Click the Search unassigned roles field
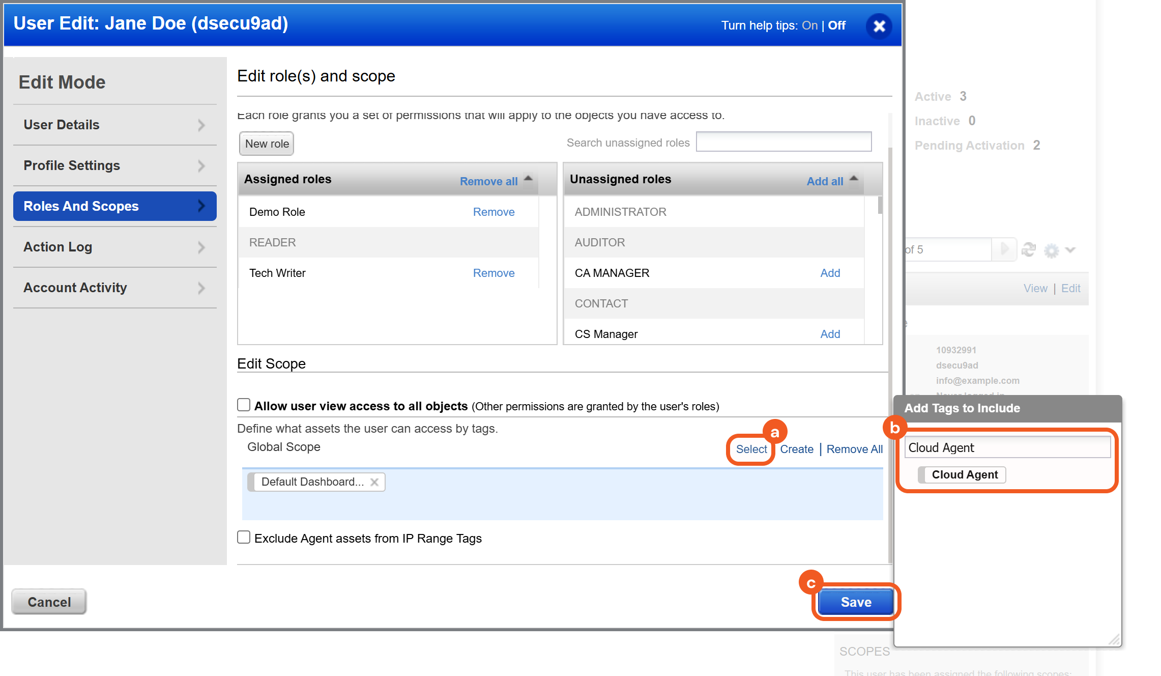 point(783,142)
